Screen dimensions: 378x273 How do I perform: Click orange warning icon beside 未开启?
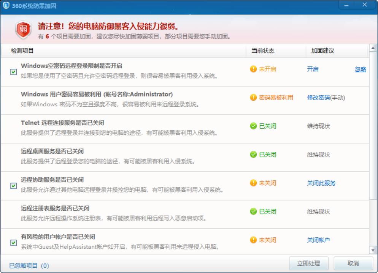click(253, 69)
